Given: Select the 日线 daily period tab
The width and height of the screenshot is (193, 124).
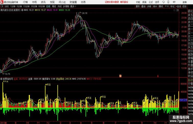Looking at the screenshot, I should (x=48, y=6).
